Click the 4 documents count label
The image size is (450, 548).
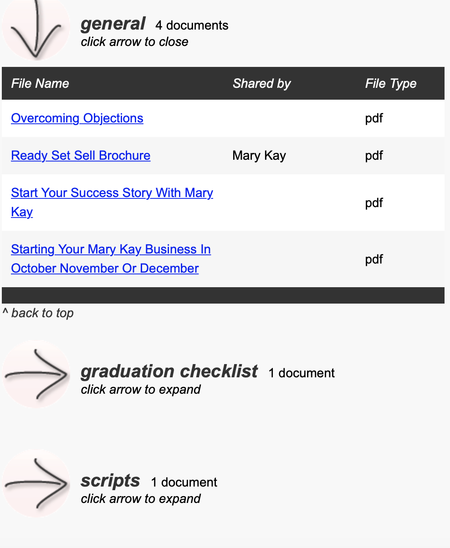tap(192, 25)
